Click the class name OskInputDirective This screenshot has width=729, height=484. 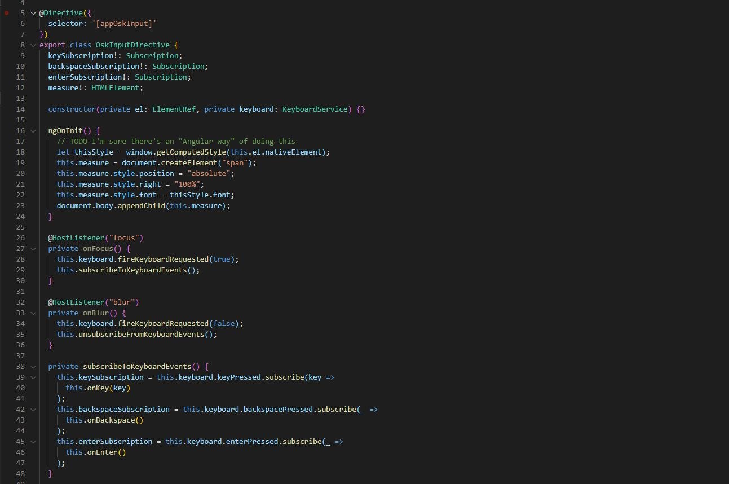tap(132, 45)
